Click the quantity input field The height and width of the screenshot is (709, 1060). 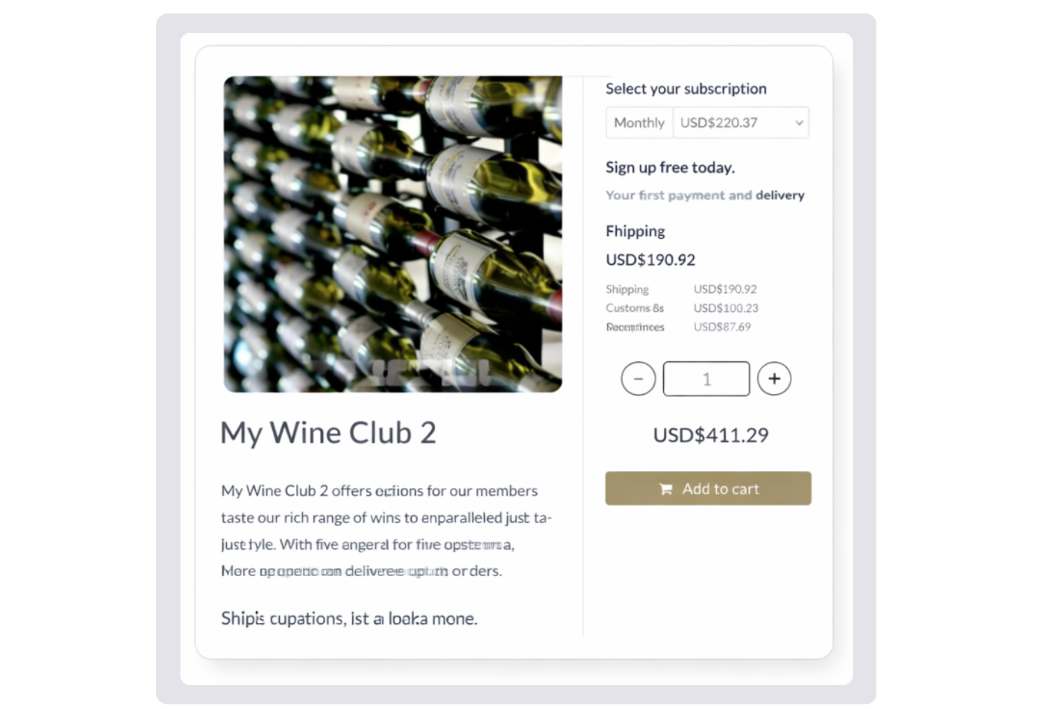706,379
